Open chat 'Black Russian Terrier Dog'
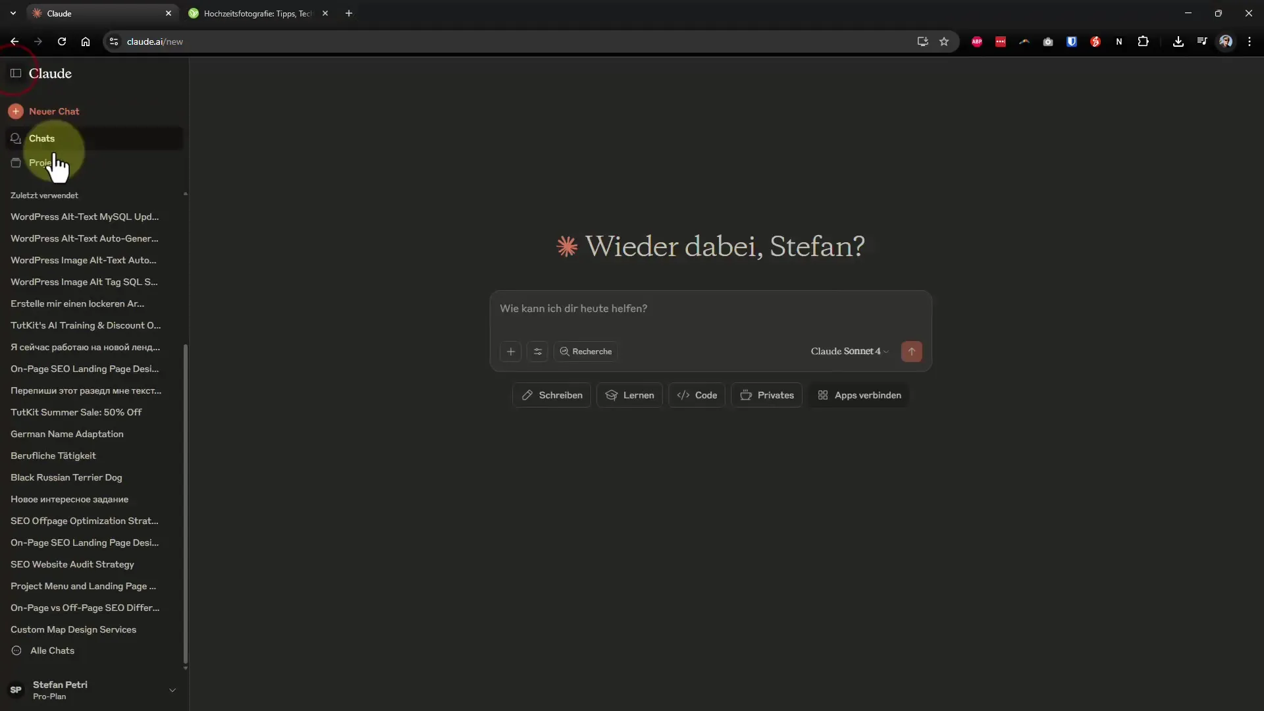Screen dimensions: 1264x711 pos(66,477)
